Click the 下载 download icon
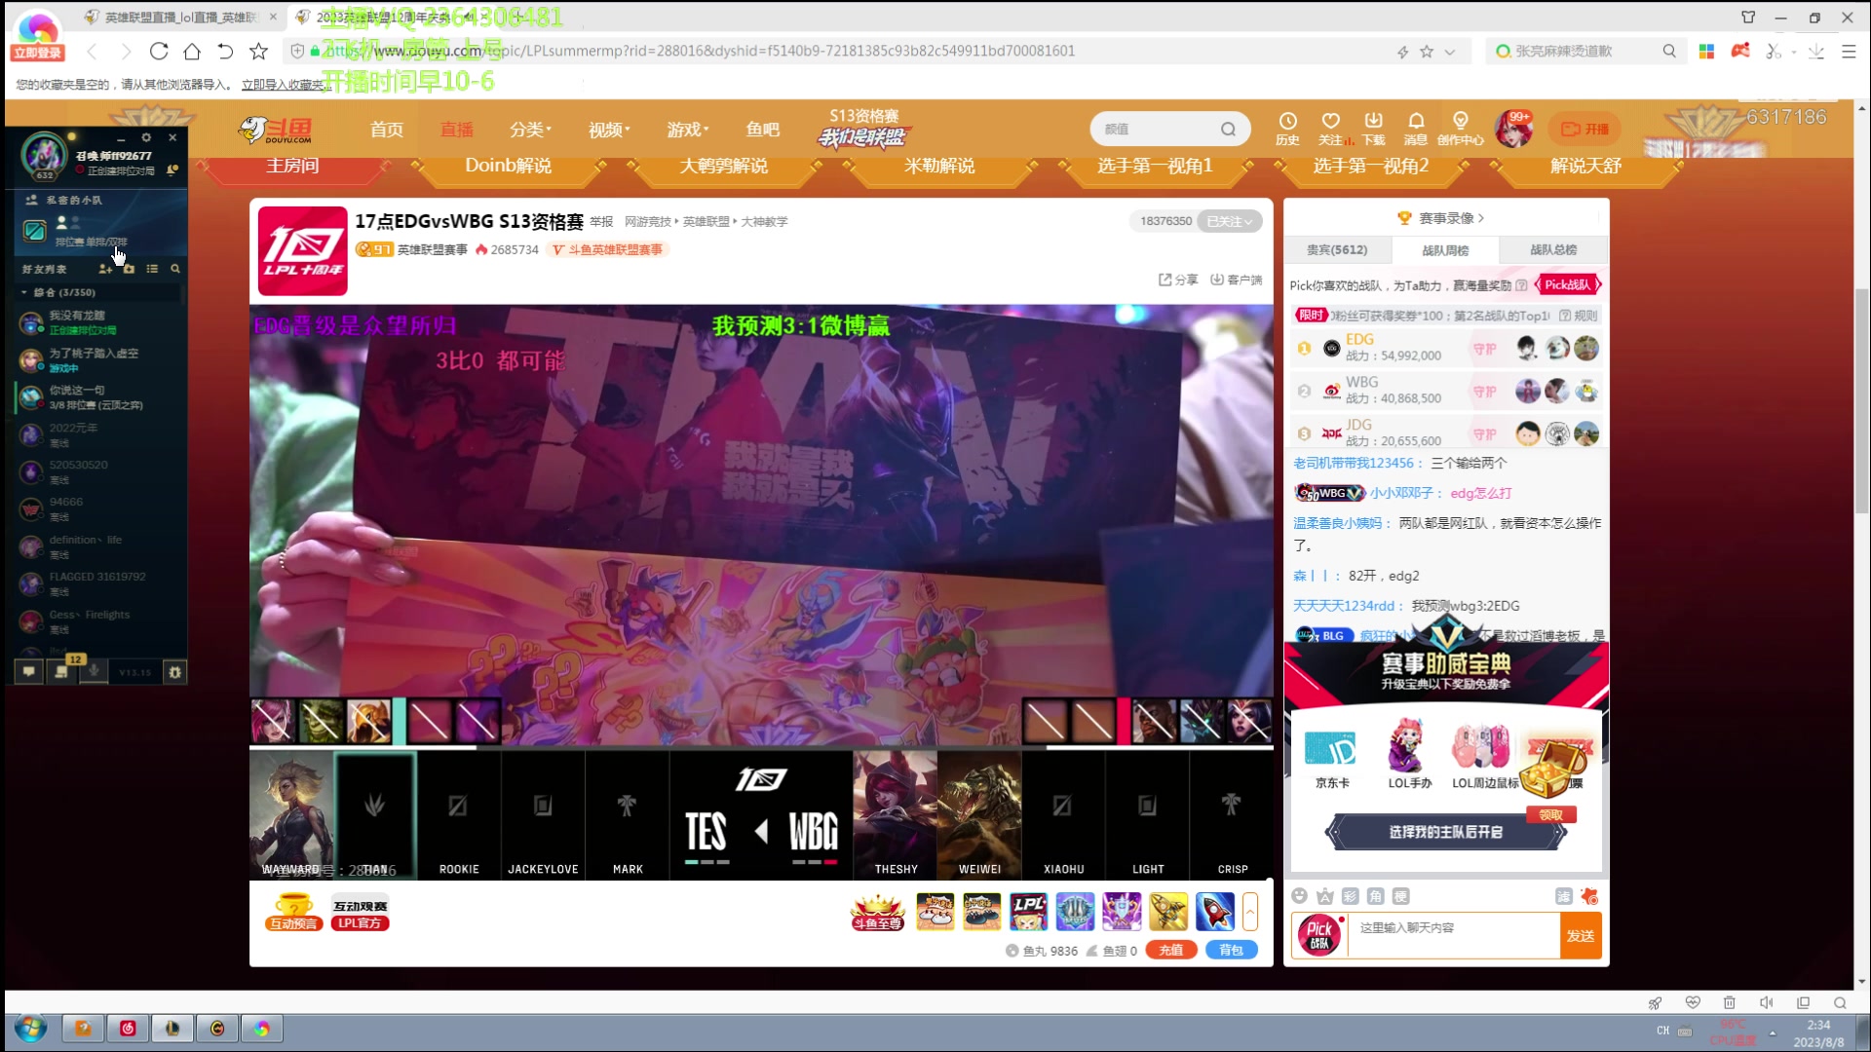This screenshot has height=1052, width=1871. coord(1373,128)
